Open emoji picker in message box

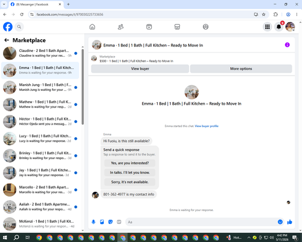[x=280, y=222]
